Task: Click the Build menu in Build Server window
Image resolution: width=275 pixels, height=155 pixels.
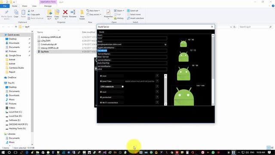Action: point(101,32)
